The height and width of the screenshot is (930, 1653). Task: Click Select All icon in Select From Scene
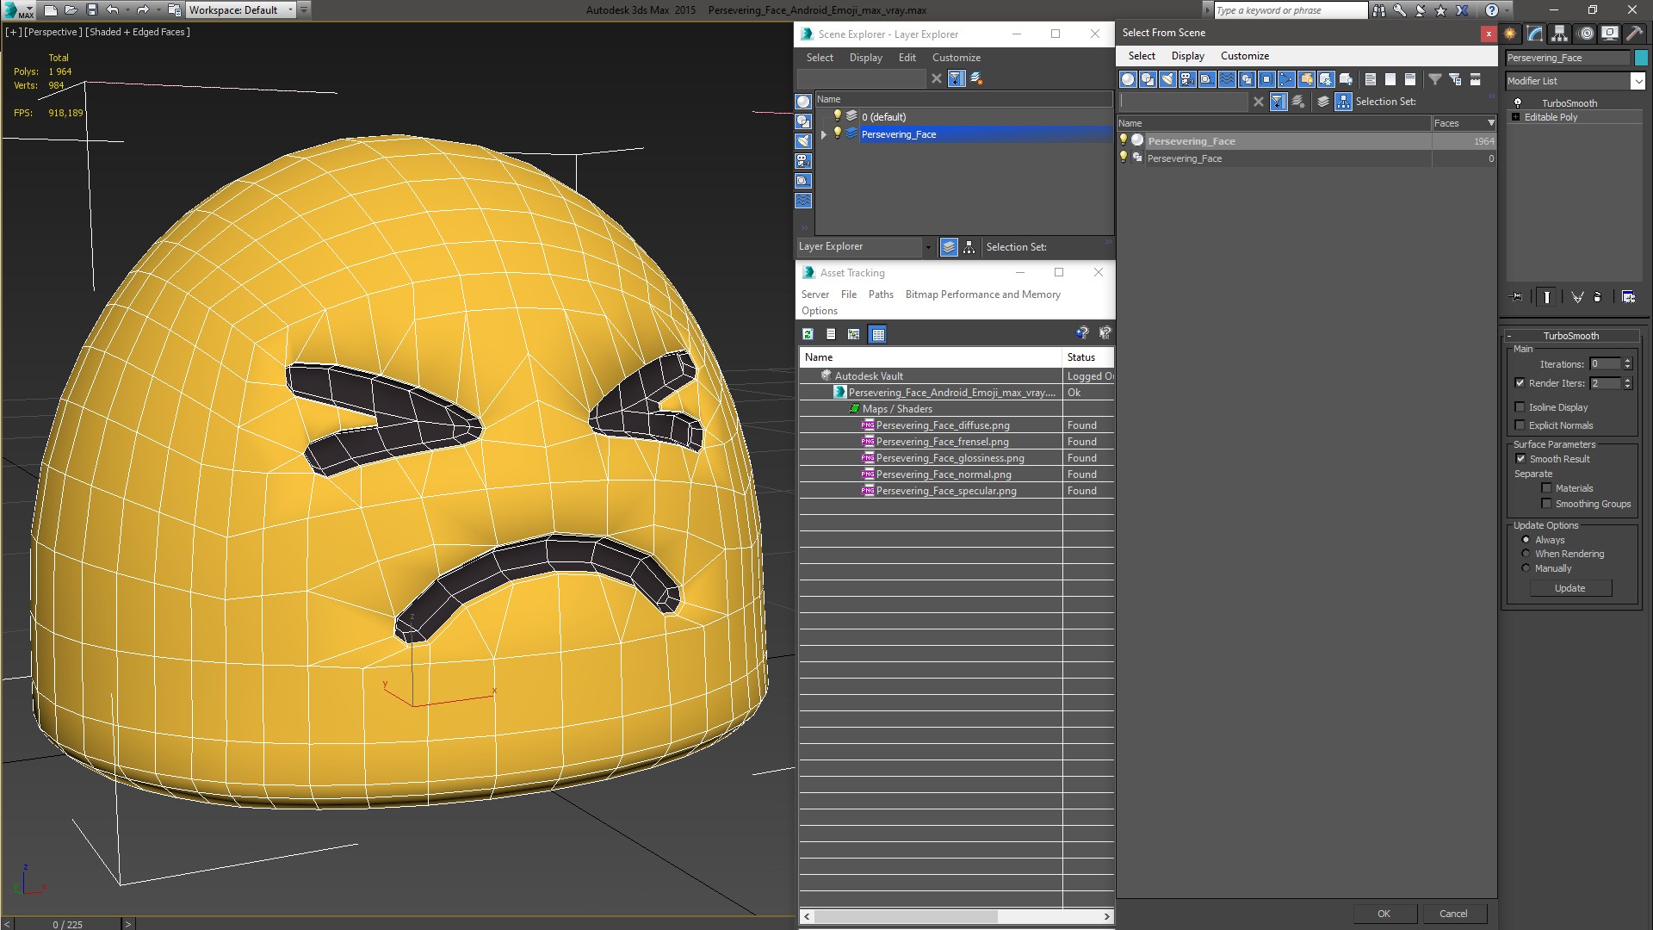(x=1371, y=79)
